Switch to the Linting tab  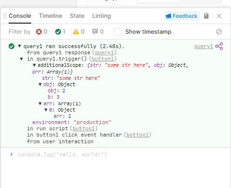101,16
